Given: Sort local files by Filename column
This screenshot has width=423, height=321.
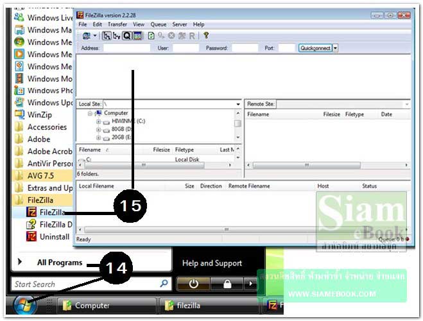Looking at the screenshot, I should click(90, 150).
